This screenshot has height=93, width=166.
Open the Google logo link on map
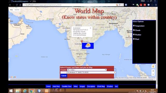[x=12, y=77]
